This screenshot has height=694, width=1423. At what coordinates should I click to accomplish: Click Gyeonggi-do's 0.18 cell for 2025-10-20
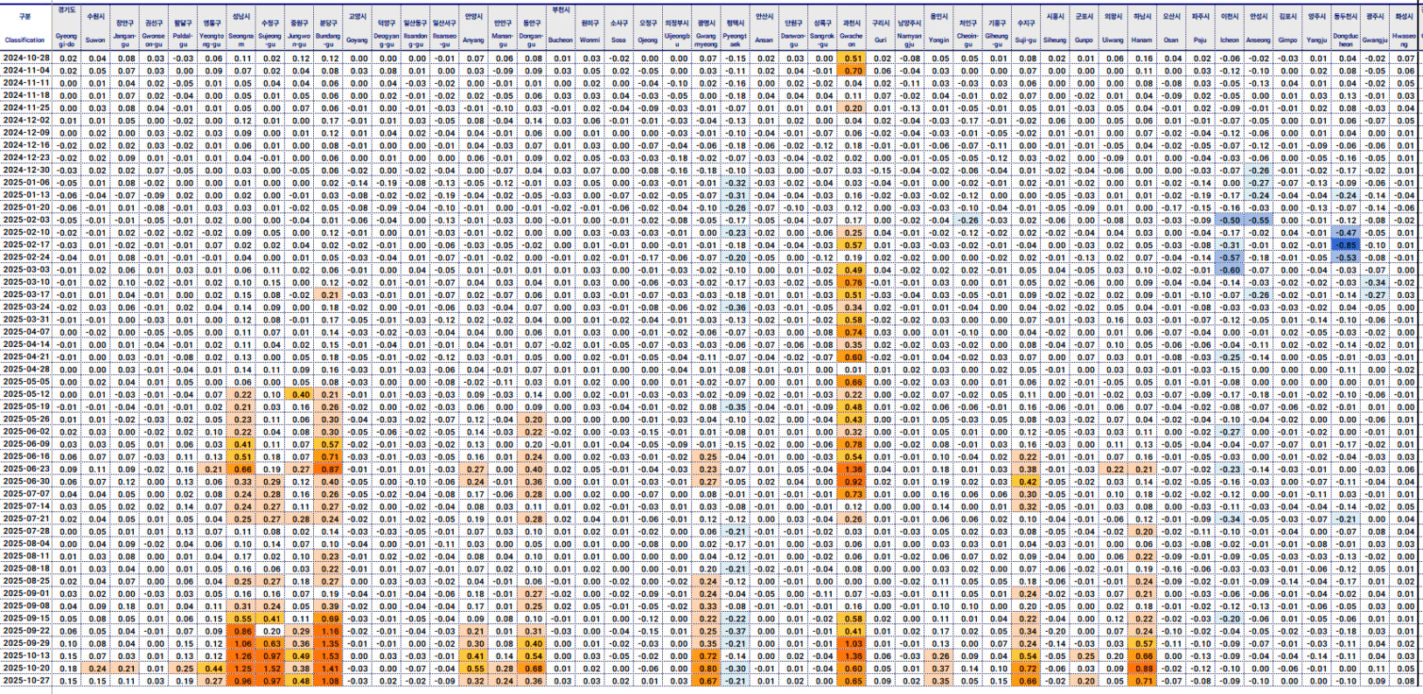[67, 669]
